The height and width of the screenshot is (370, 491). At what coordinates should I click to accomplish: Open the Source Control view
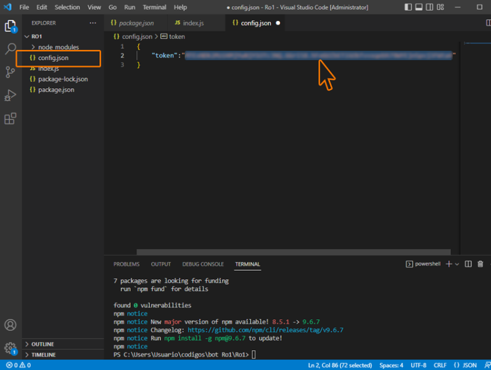pyautogui.click(x=10, y=72)
